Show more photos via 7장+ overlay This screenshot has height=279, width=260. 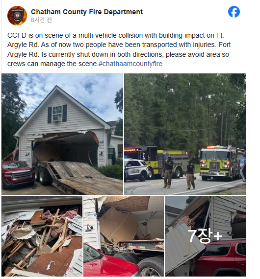pos(205,236)
